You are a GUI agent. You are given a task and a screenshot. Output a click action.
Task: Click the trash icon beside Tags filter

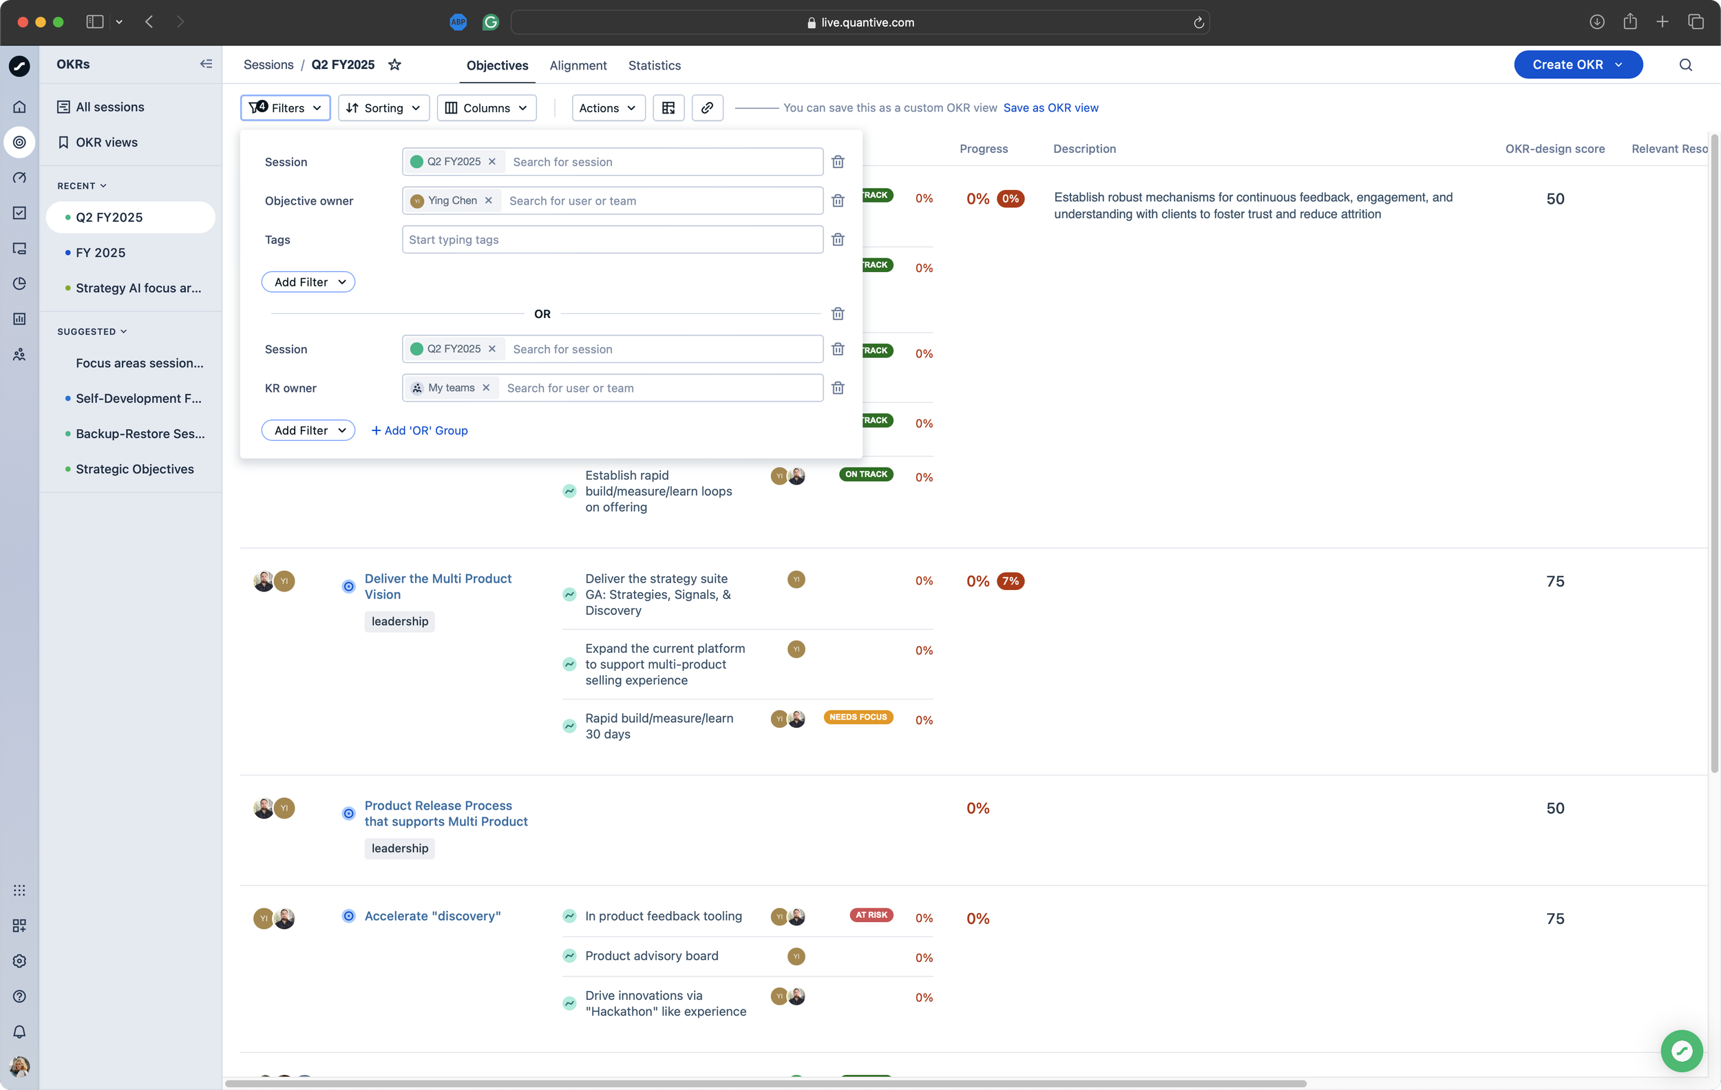click(x=838, y=240)
